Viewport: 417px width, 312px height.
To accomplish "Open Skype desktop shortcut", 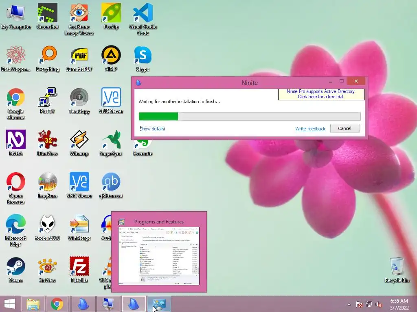I will tap(143, 58).
